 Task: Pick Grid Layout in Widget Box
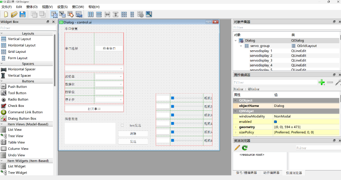pos(17,52)
